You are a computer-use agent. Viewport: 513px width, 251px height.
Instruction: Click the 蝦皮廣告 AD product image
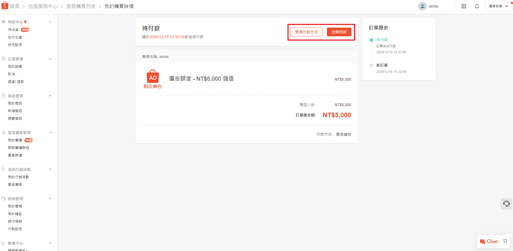(153, 79)
